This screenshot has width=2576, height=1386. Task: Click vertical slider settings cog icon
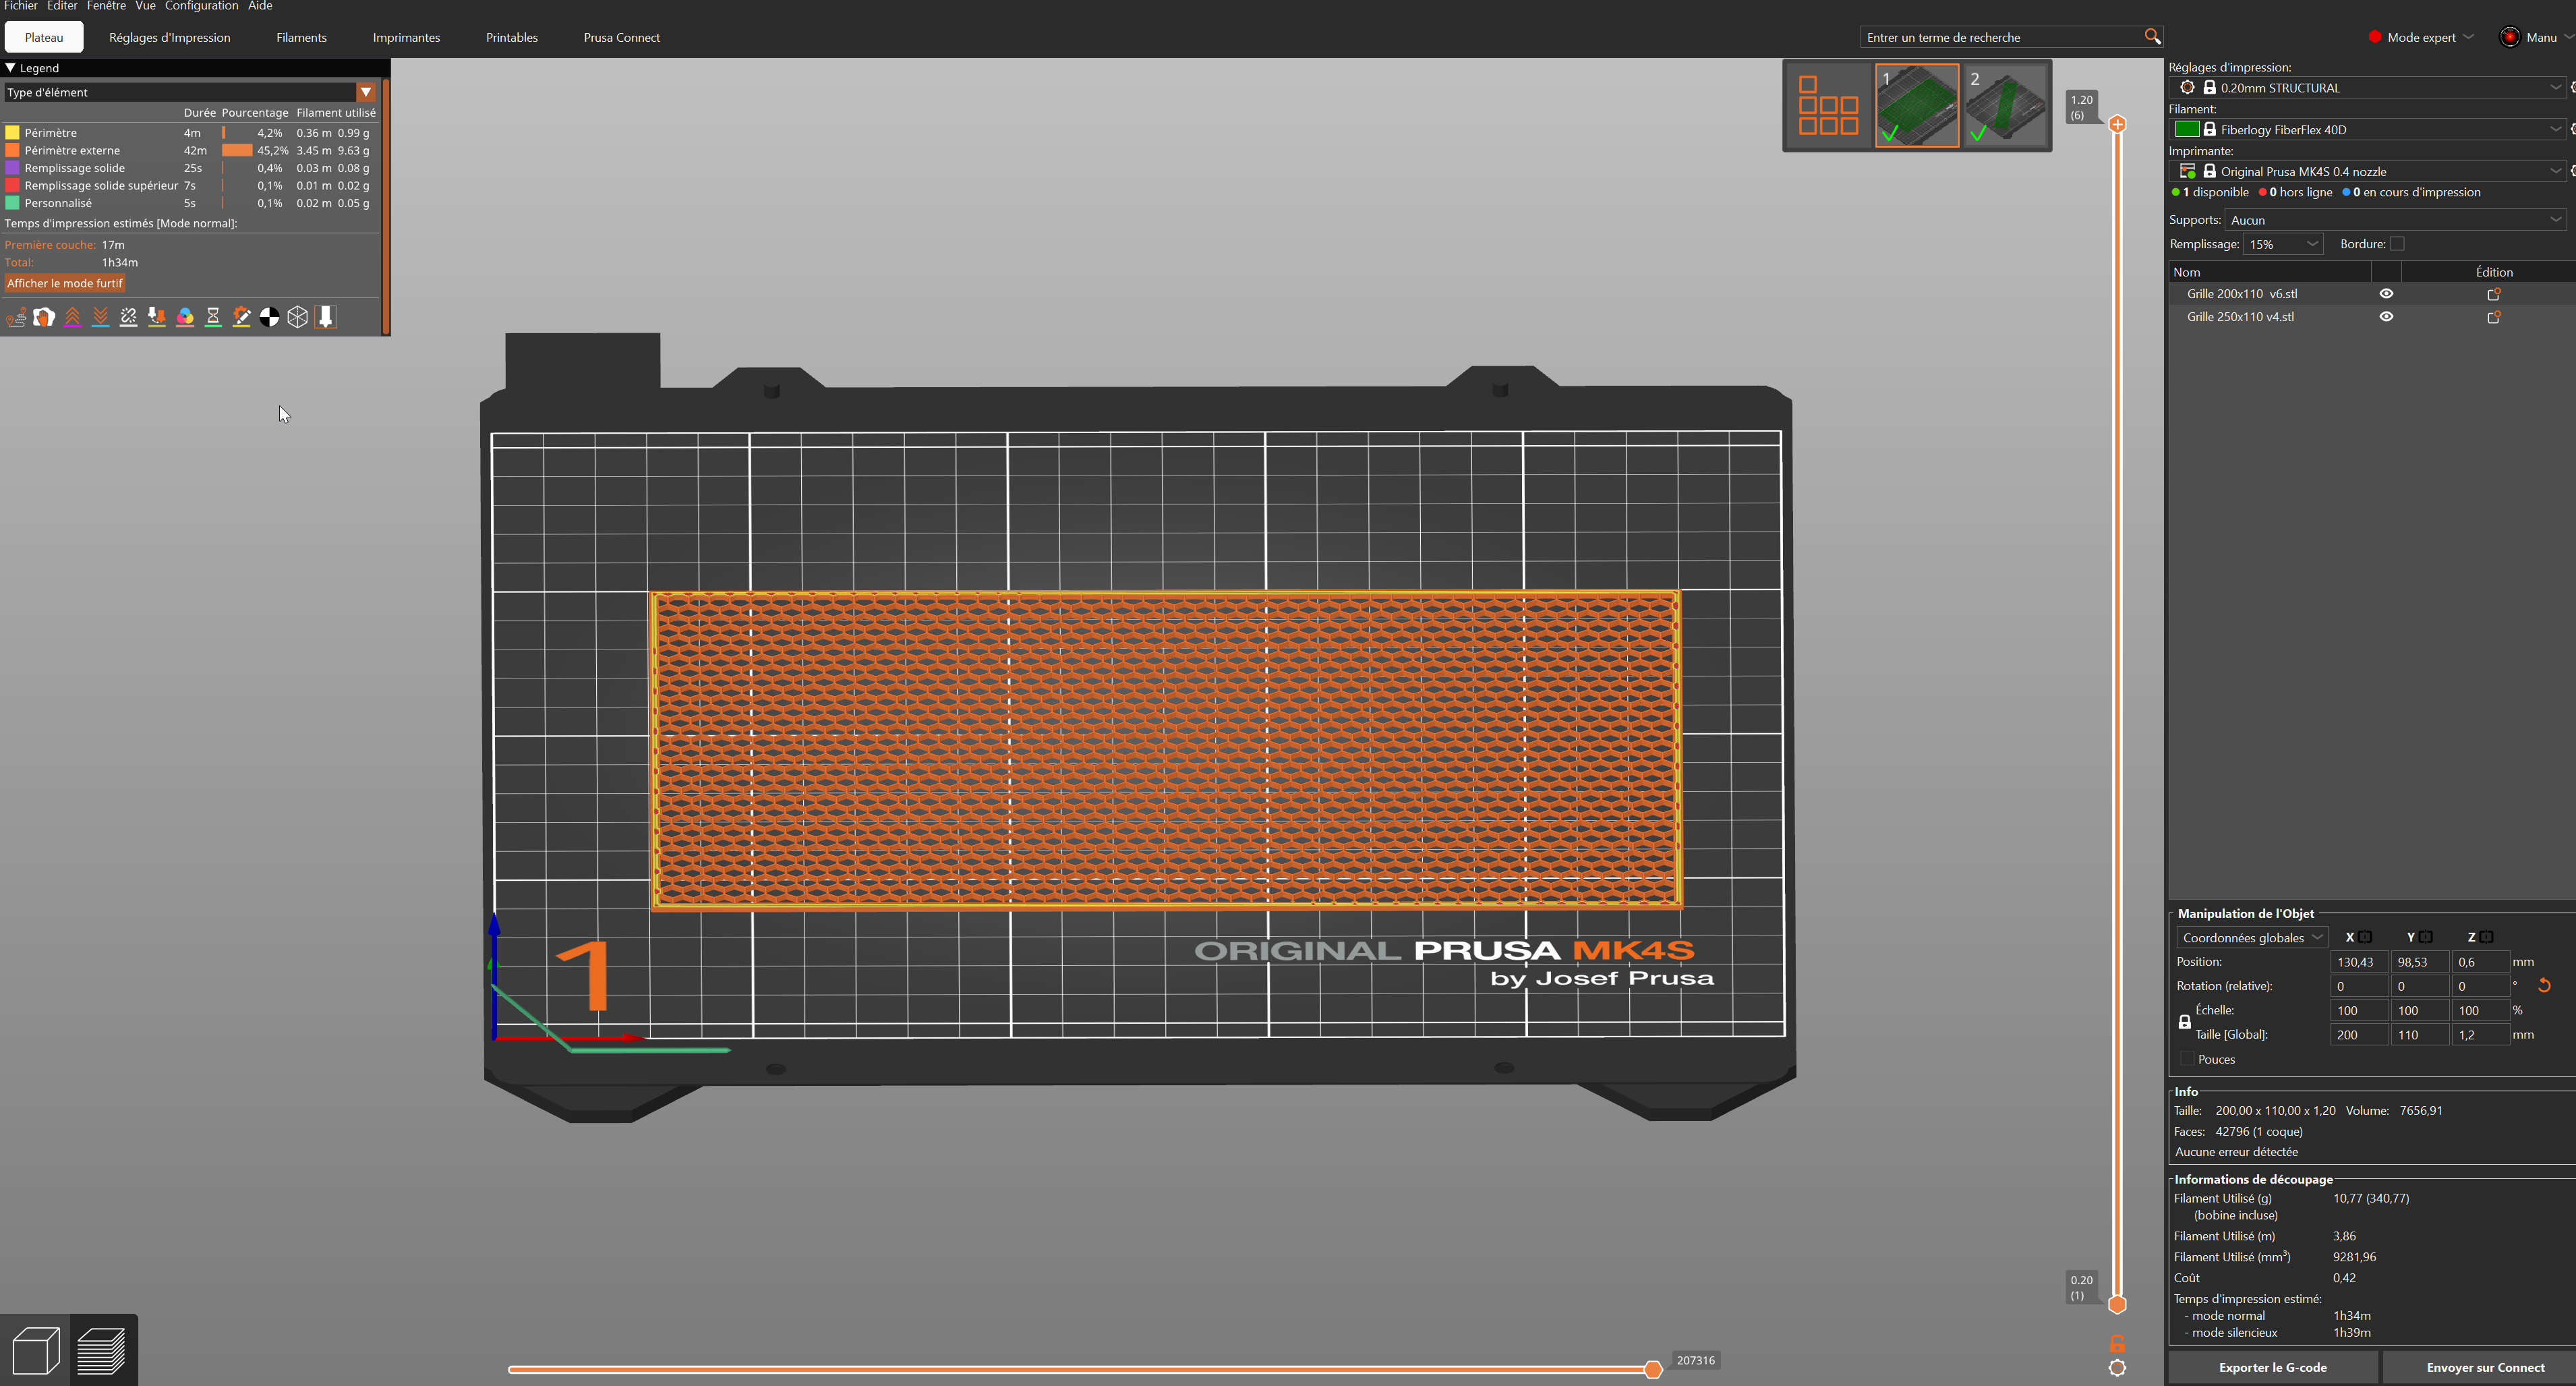tap(2117, 1368)
